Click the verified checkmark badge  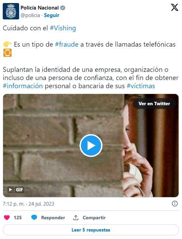[x=62, y=8]
